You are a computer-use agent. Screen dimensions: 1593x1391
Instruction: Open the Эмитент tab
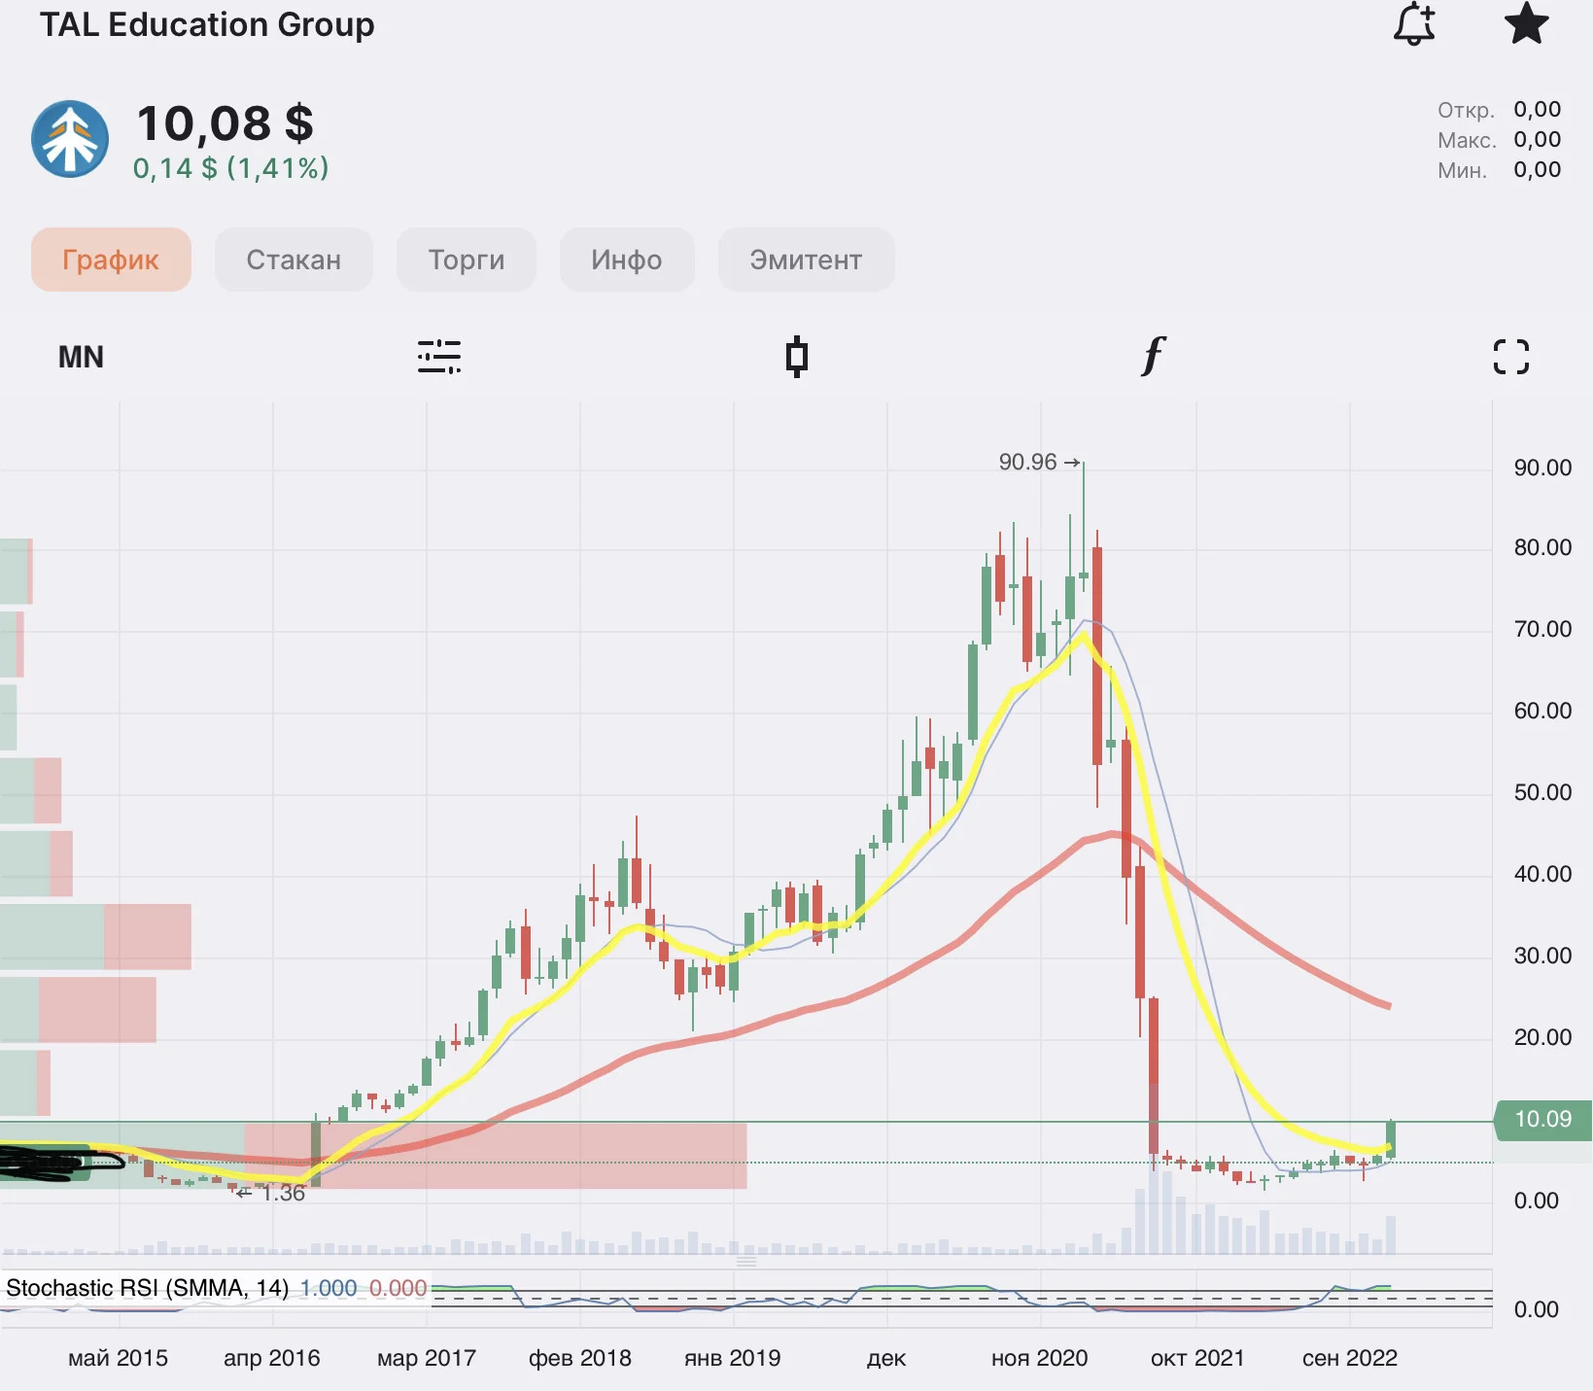tap(806, 260)
